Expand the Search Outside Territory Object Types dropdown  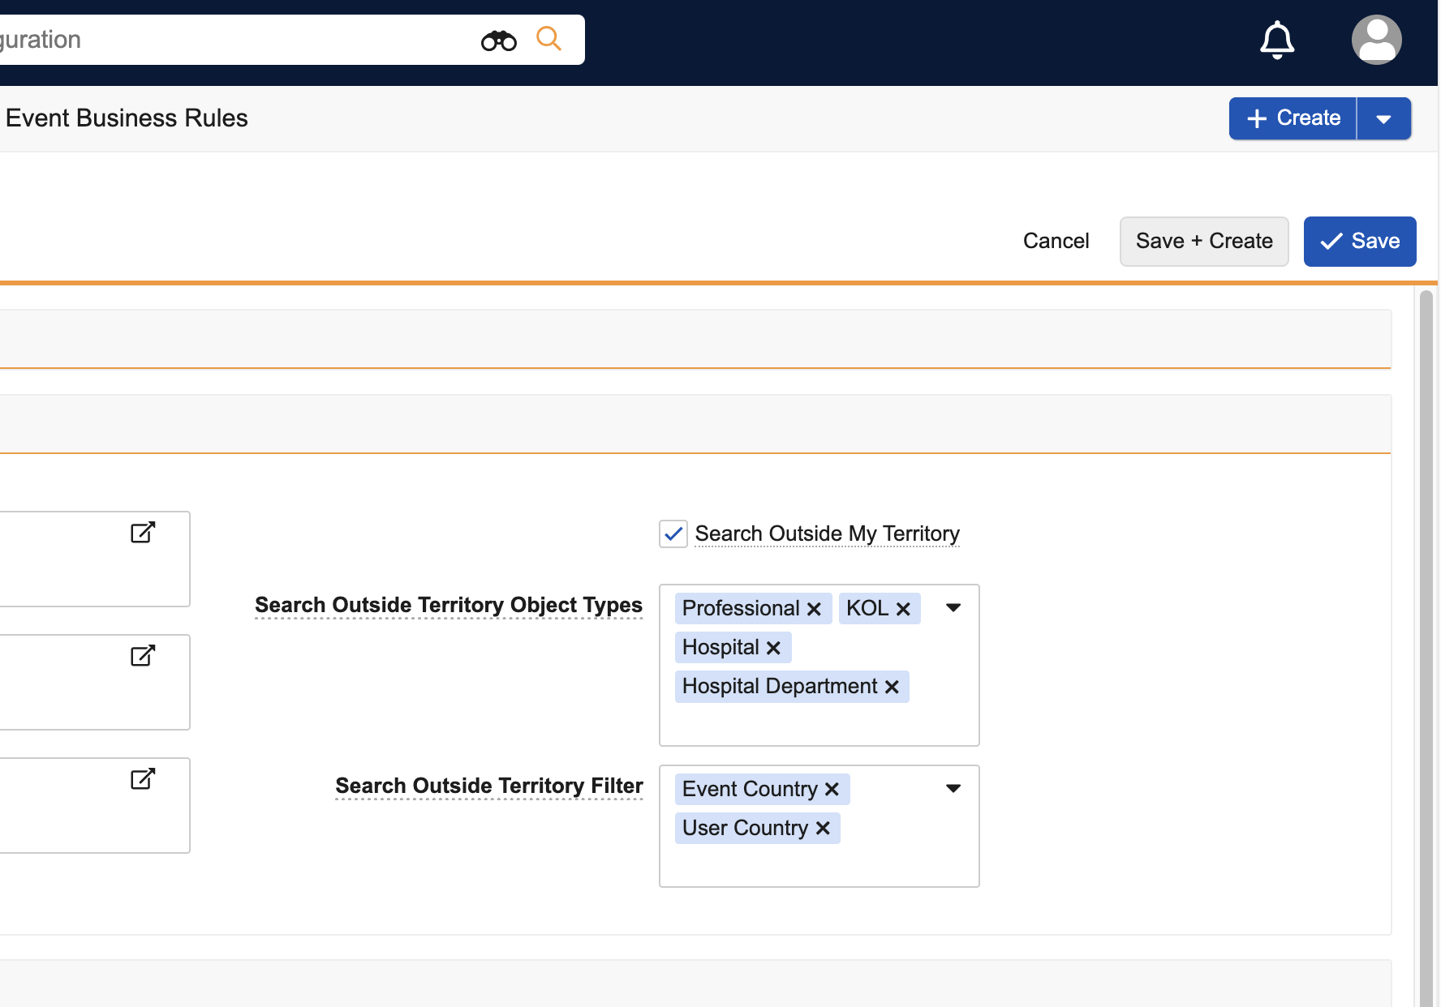tap(953, 608)
